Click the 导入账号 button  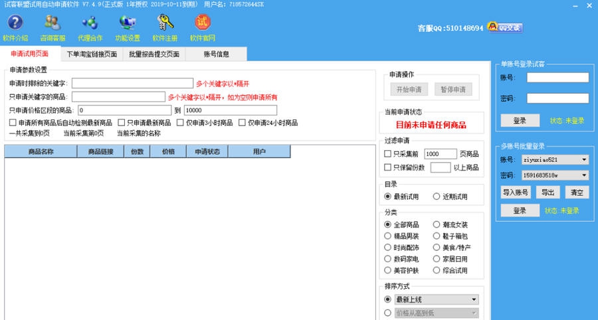coord(516,193)
